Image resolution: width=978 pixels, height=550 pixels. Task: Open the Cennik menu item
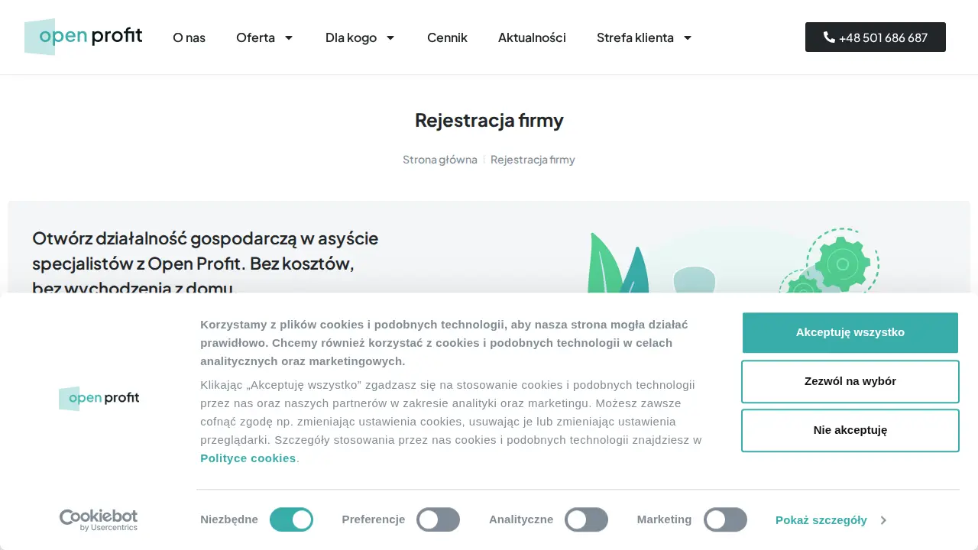[x=447, y=37]
